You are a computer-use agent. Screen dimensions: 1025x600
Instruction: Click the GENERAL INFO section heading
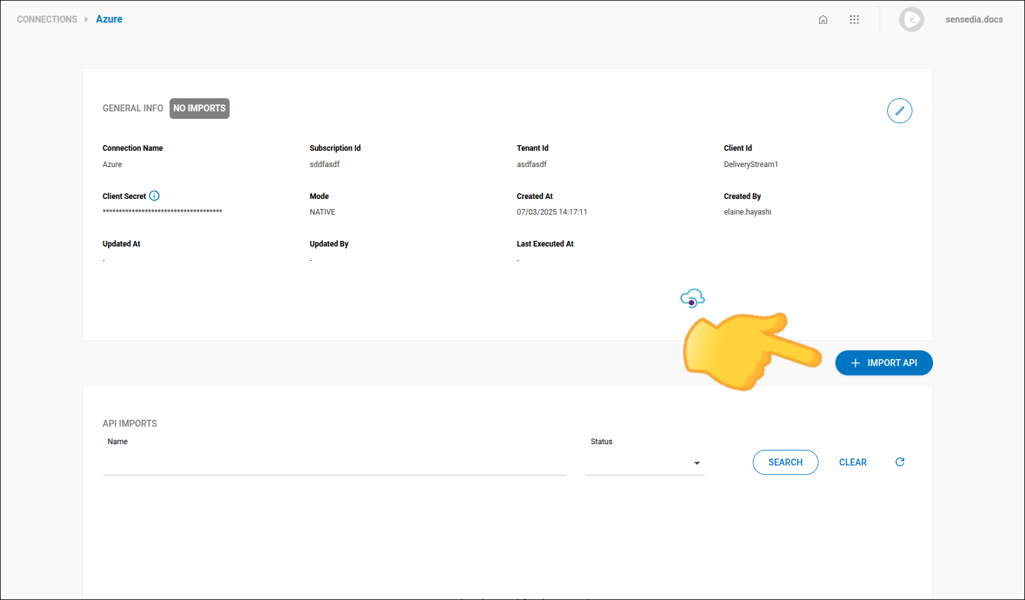click(x=133, y=108)
